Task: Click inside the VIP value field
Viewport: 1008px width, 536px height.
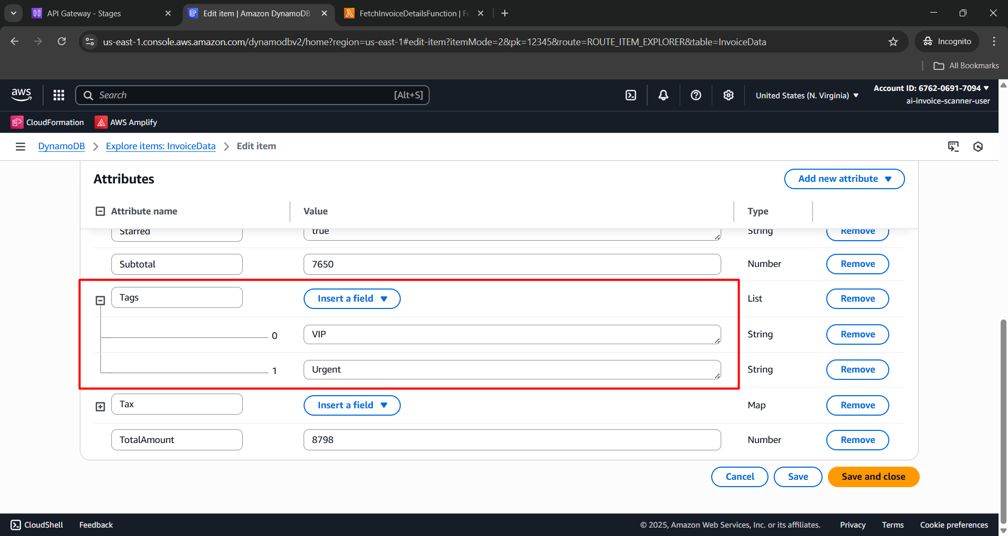Action: point(512,334)
